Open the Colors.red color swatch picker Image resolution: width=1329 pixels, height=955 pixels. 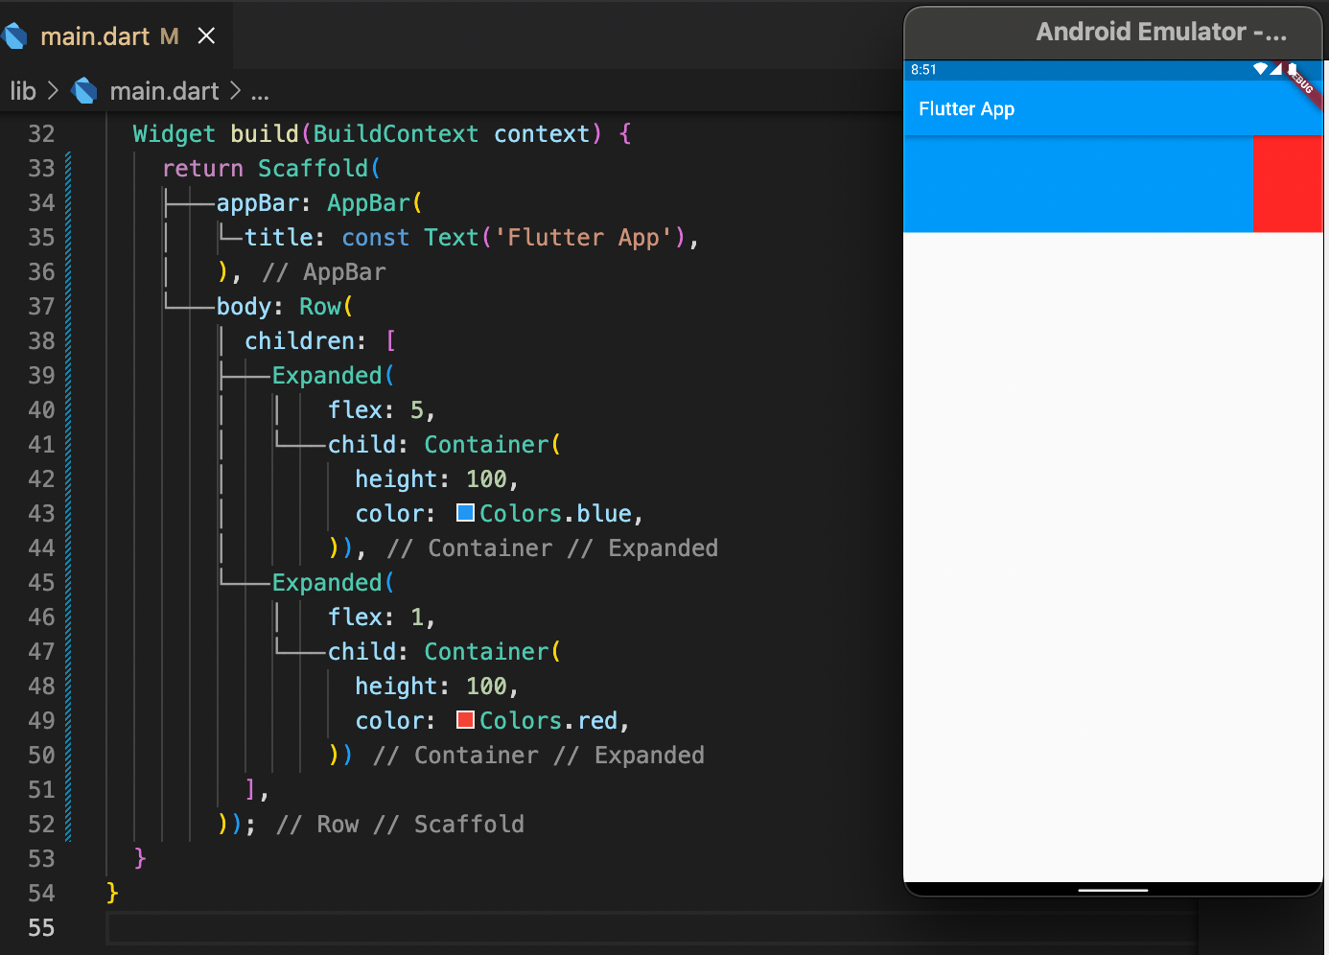466,720
